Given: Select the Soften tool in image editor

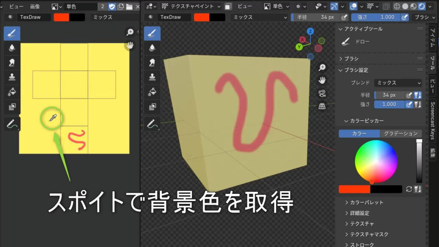Looking at the screenshot, I should [12, 48].
